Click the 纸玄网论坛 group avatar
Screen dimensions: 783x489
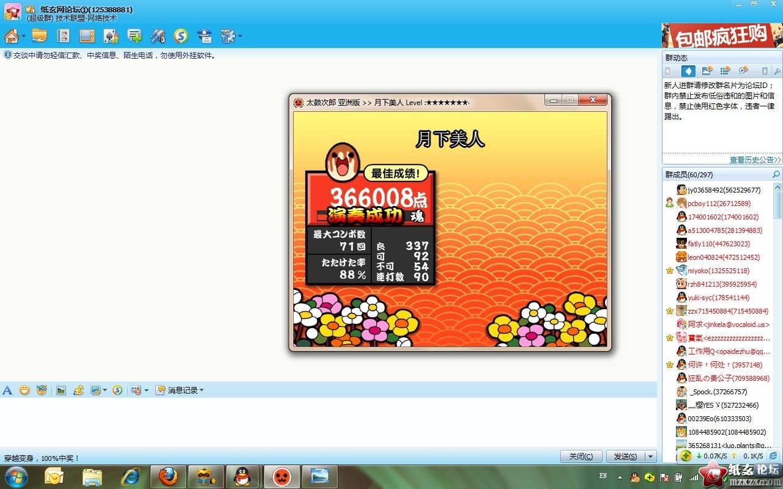click(x=12, y=12)
